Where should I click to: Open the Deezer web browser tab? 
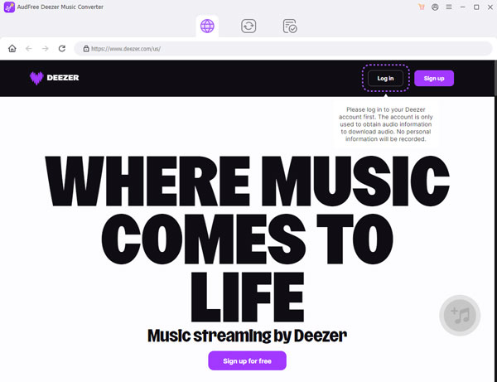coord(207,26)
